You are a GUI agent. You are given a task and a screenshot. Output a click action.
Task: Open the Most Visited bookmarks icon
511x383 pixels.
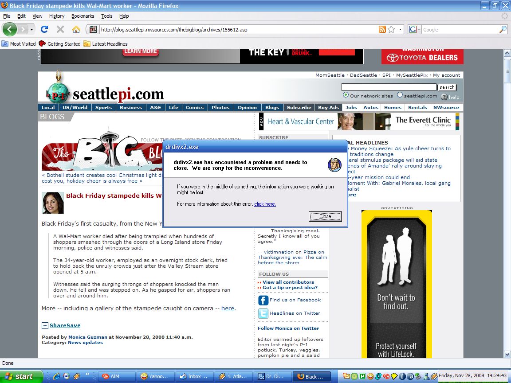[5, 43]
